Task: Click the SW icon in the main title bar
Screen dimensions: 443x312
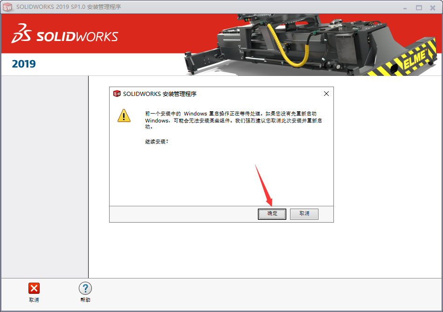Action: coord(7,7)
